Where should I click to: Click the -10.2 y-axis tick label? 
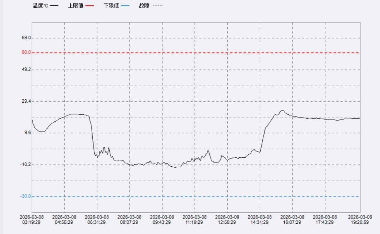[x=26, y=165]
